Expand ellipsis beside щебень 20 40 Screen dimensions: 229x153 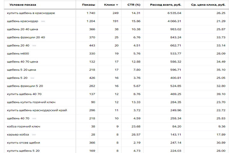point(34,46)
